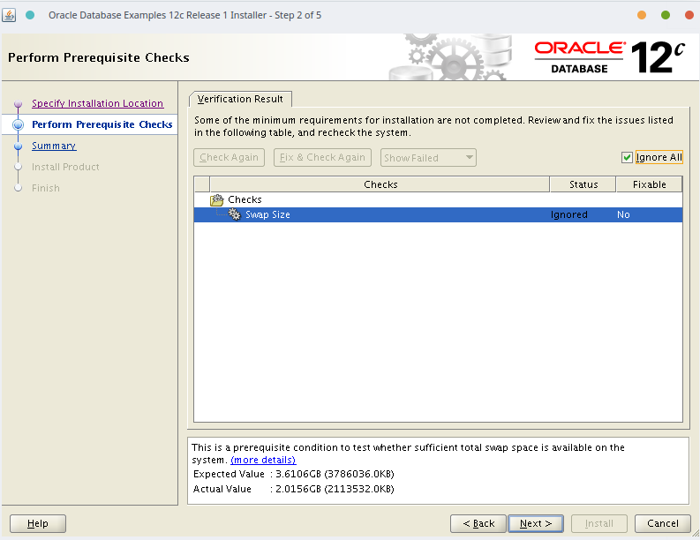Select Perform Prerequisite Checks in sidebar
700x540 pixels.
102,124
